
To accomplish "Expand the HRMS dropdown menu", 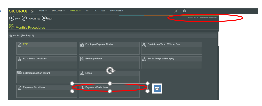I will (x=42, y=11).
